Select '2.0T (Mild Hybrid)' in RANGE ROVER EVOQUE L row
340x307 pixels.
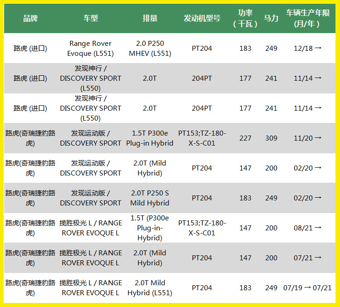150,258
